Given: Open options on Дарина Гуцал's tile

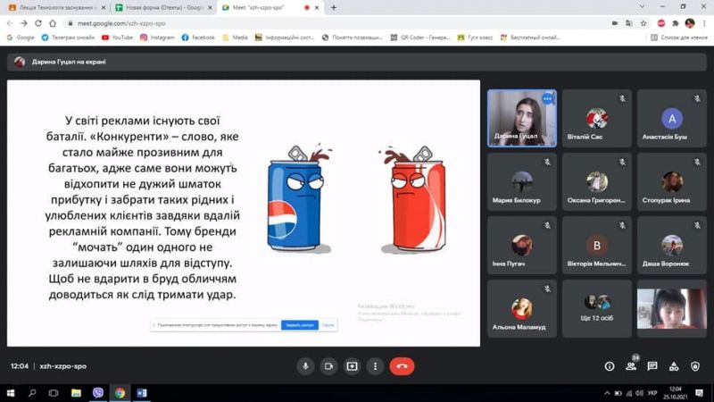Looking at the screenshot, I should point(547,98).
